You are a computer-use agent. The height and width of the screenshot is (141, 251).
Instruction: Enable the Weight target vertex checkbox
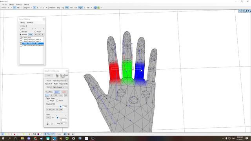click(48, 101)
